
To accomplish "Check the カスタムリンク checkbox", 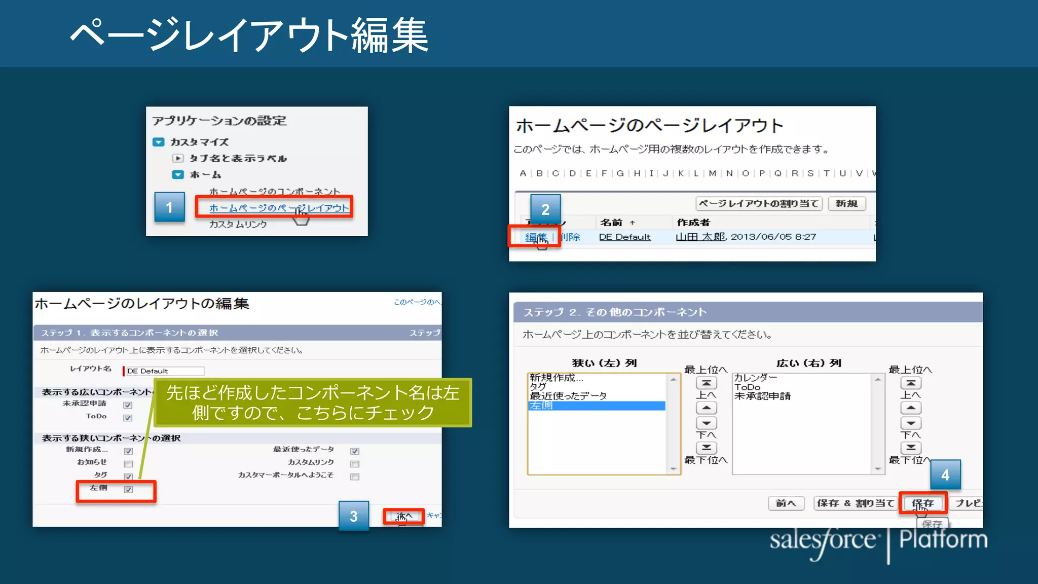I will [x=355, y=464].
